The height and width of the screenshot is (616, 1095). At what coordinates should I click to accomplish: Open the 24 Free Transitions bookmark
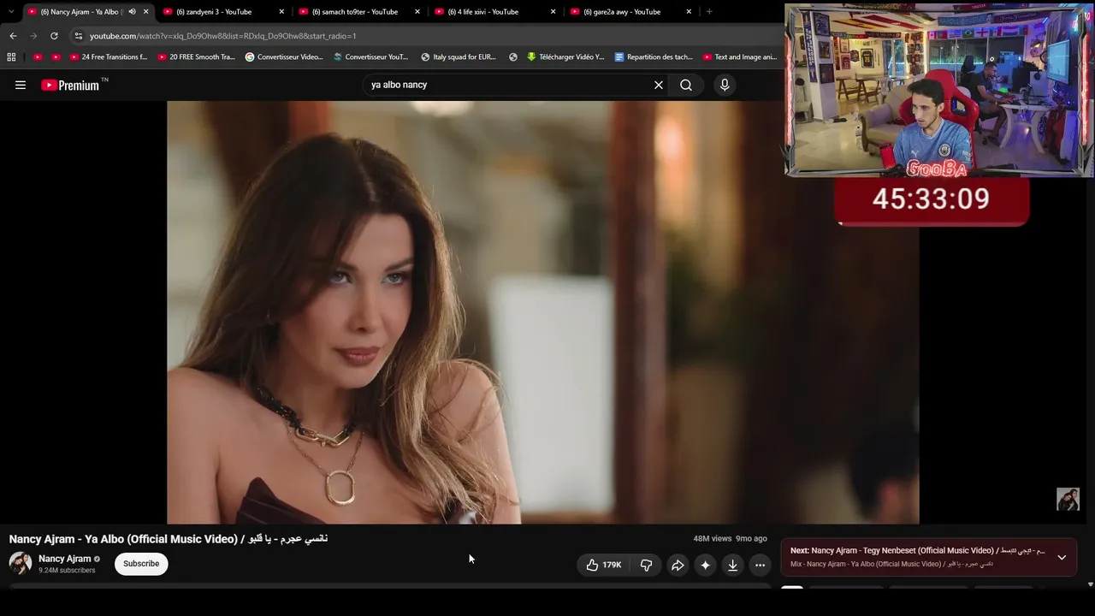pyautogui.click(x=108, y=57)
